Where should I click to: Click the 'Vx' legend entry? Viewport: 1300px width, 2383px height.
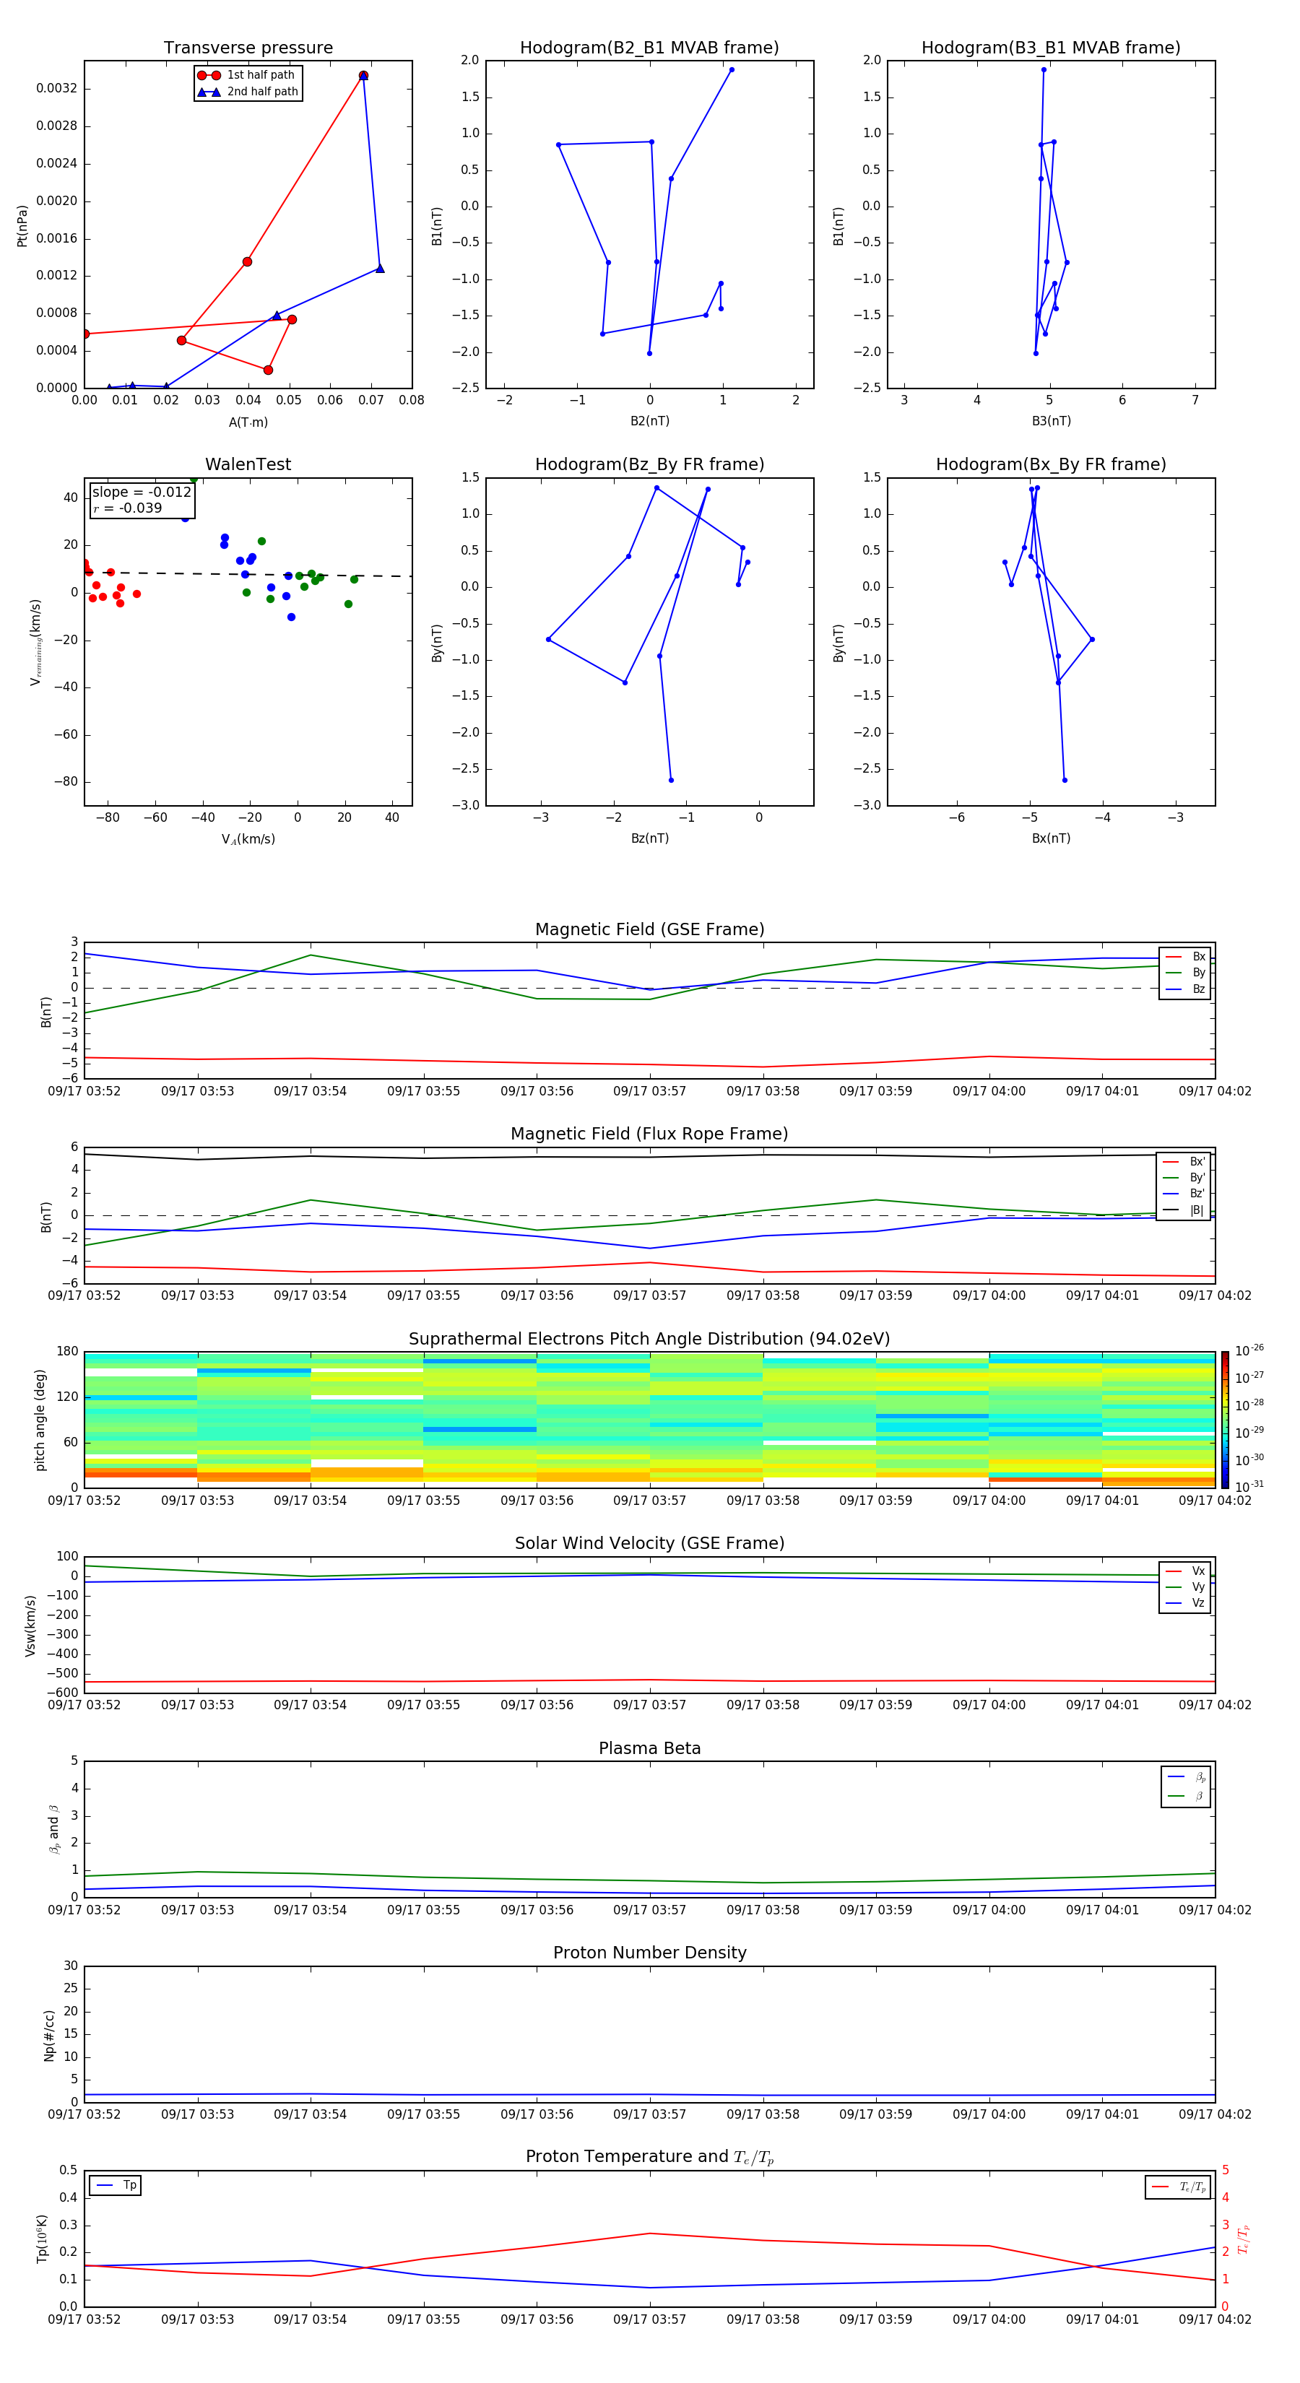(1185, 1571)
